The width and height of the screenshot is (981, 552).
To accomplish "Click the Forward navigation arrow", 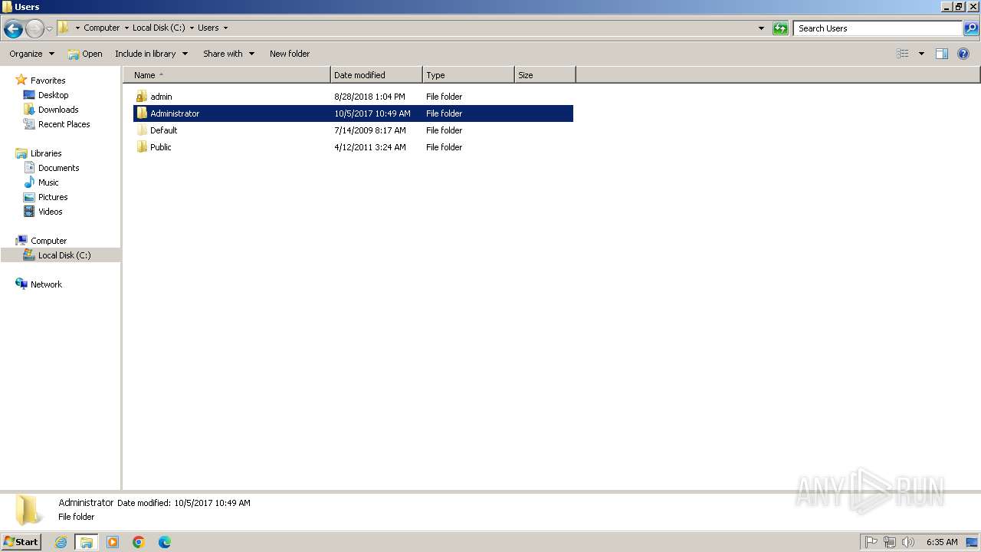I will click(x=34, y=29).
